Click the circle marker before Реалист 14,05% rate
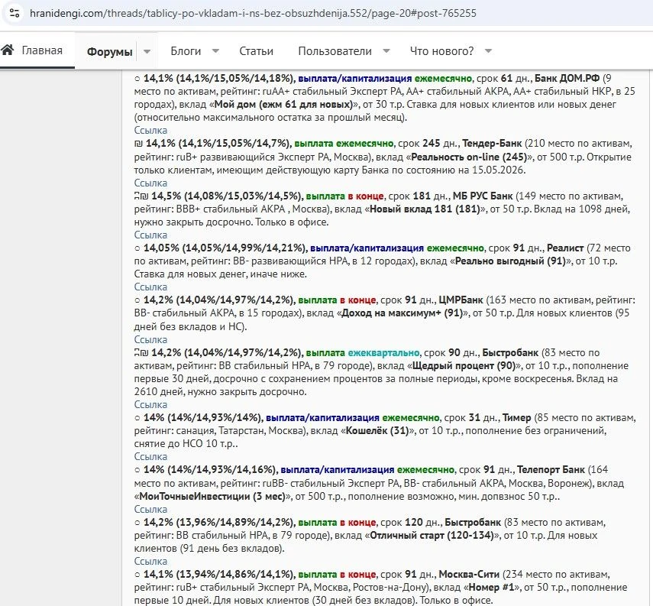Viewport: 653px width, 606px height. point(137,248)
